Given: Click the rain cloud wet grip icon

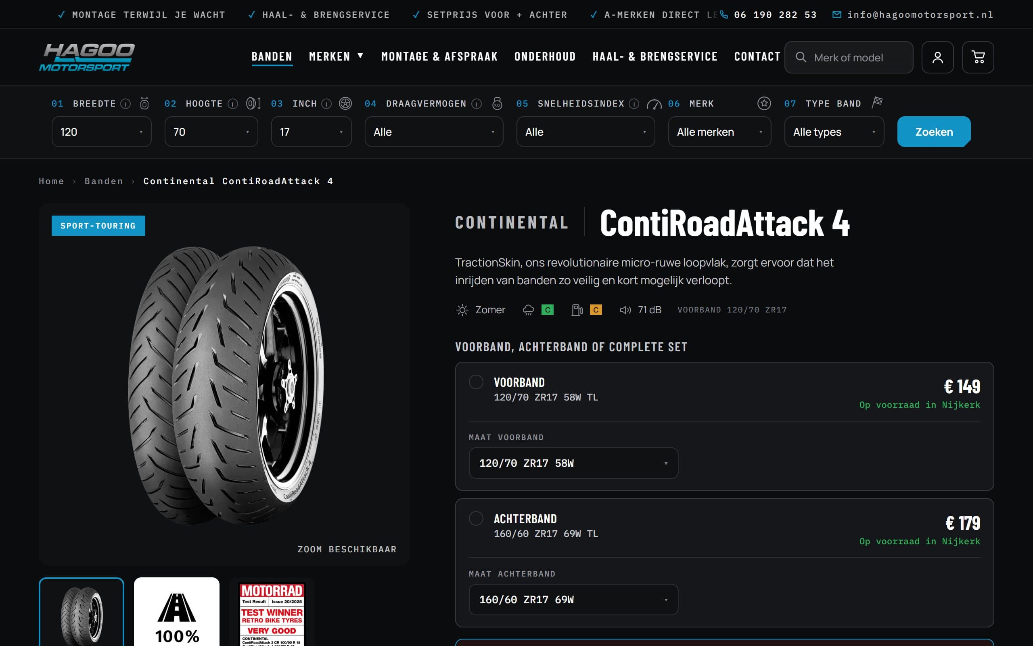Looking at the screenshot, I should pyautogui.click(x=529, y=310).
